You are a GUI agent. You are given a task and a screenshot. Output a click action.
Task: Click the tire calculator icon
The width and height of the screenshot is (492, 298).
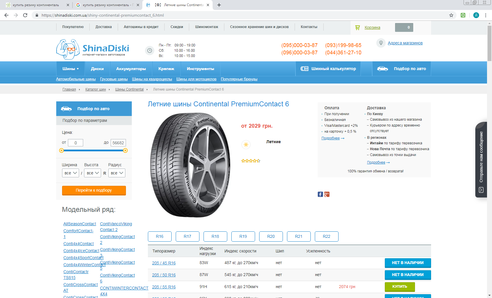tap(304, 69)
